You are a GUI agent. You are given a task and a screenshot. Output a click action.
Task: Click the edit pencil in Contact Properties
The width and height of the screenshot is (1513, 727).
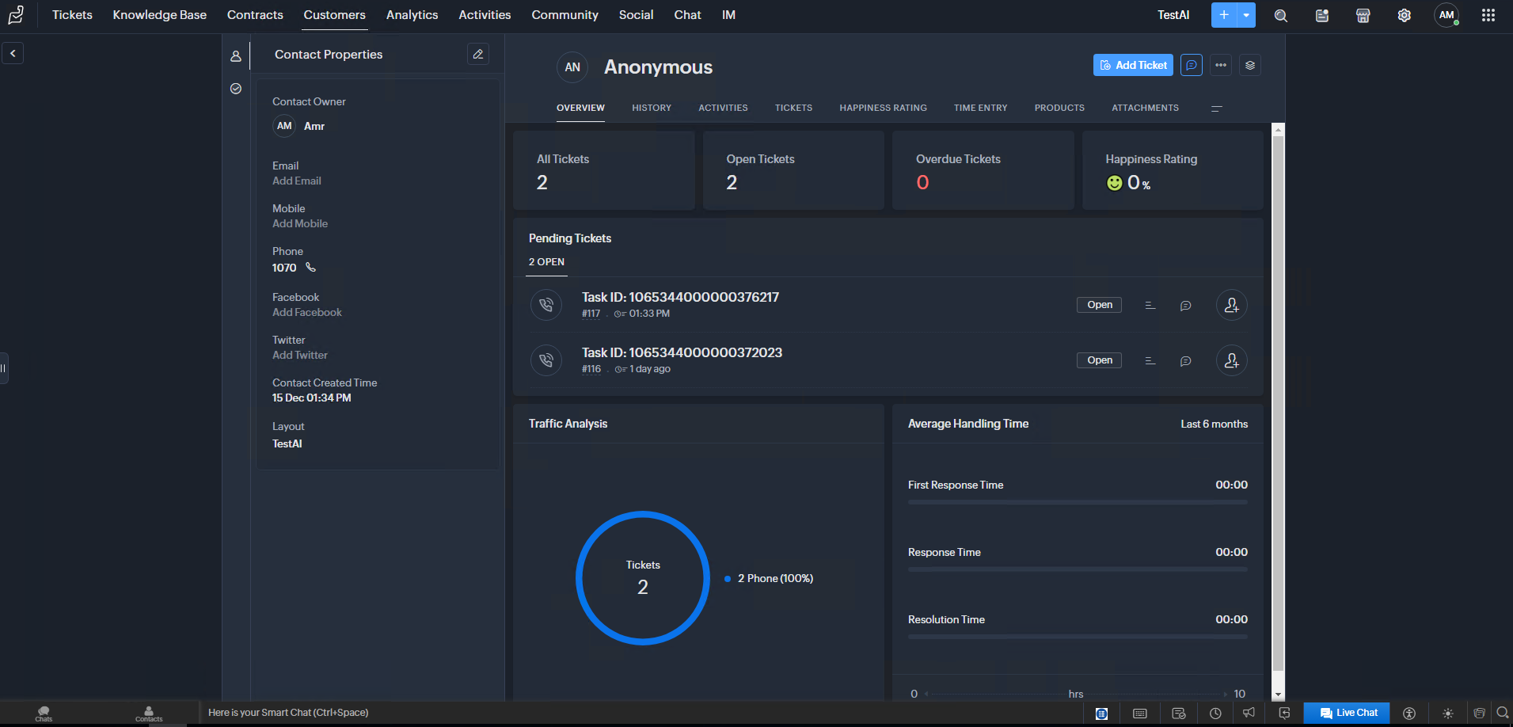pyautogui.click(x=477, y=54)
